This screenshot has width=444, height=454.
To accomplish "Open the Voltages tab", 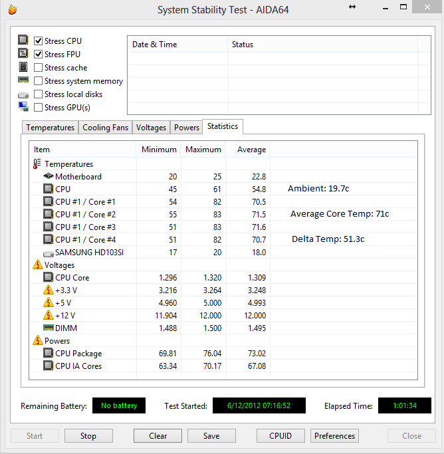I will pyautogui.click(x=151, y=128).
